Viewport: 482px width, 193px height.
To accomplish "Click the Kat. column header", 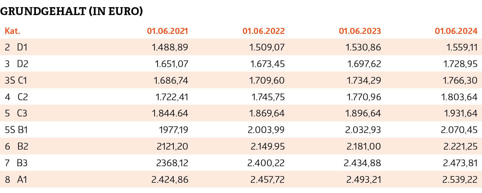I will click(12, 31).
